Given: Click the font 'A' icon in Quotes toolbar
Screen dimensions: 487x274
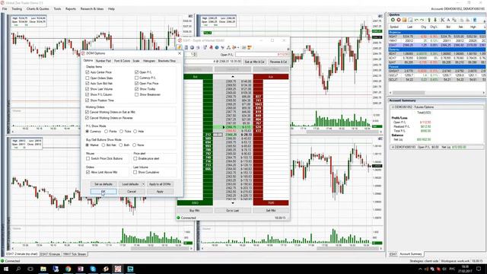Looking at the screenshot, I should tap(448, 20).
